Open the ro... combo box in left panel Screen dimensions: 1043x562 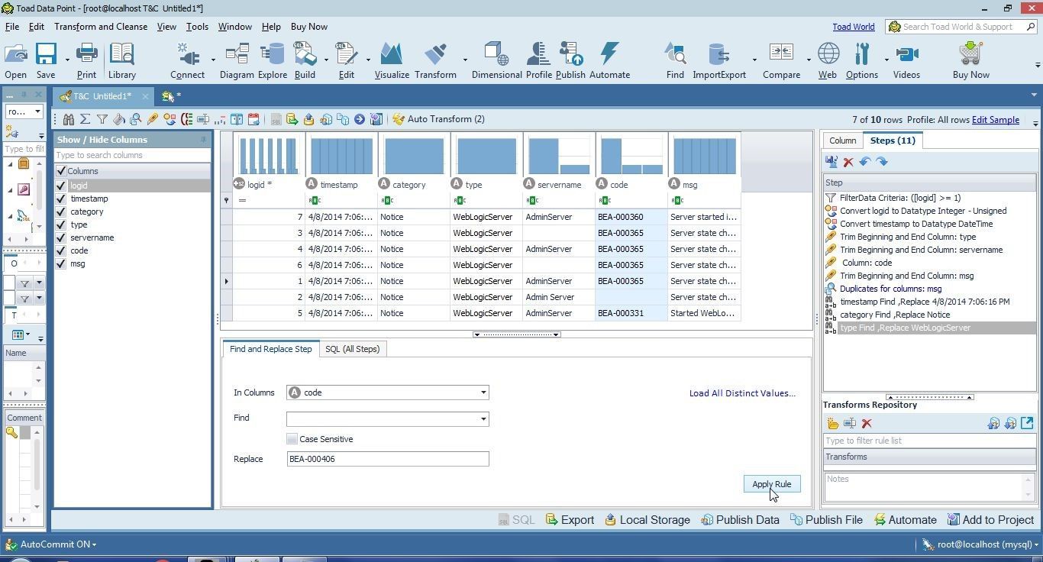tap(24, 111)
